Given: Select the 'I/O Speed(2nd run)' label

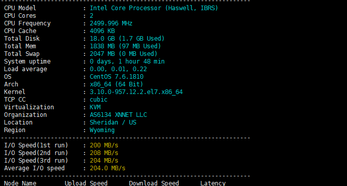Looking at the screenshot, I should click(36, 153).
